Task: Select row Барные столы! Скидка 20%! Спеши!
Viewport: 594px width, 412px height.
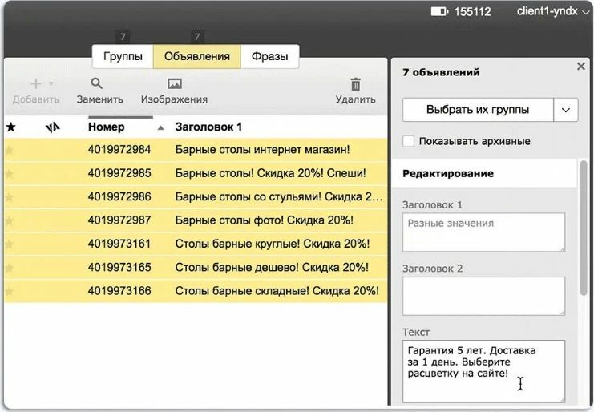Action: (x=196, y=173)
